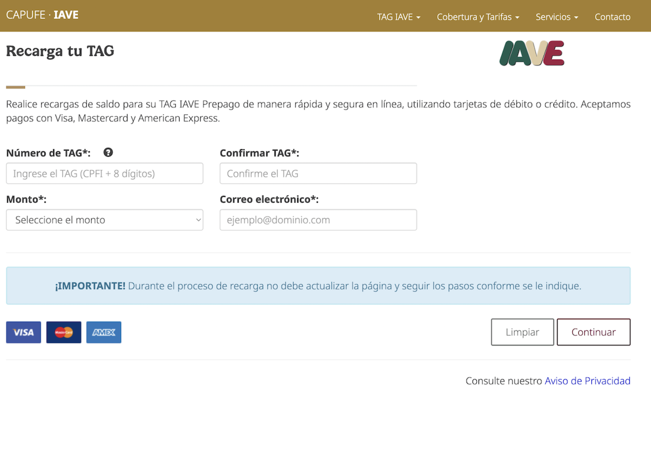Open the Aviso de Privacidad link
Image resolution: width=651 pixels, height=455 pixels.
[587, 381]
